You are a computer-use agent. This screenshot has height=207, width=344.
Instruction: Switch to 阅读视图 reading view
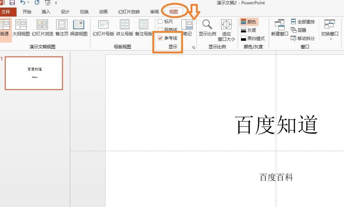[79, 27]
